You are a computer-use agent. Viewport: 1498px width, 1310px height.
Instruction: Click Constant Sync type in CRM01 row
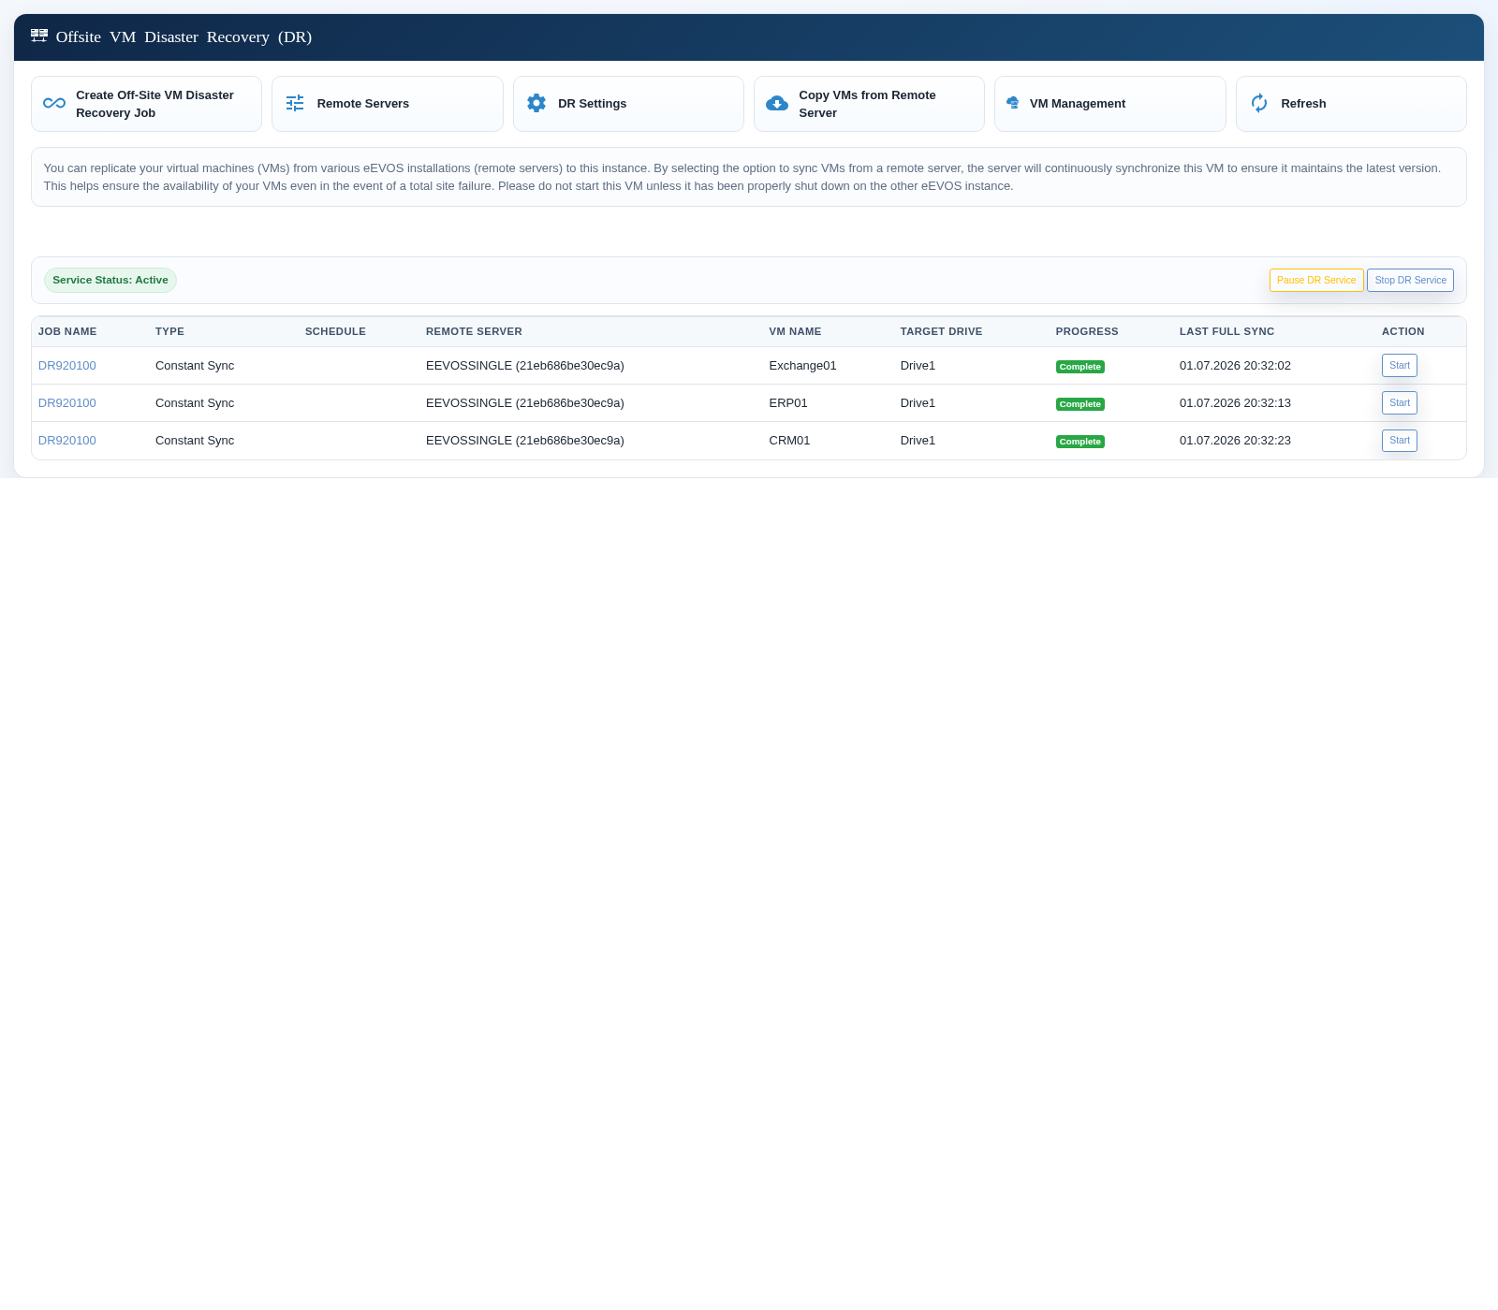(x=195, y=441)
